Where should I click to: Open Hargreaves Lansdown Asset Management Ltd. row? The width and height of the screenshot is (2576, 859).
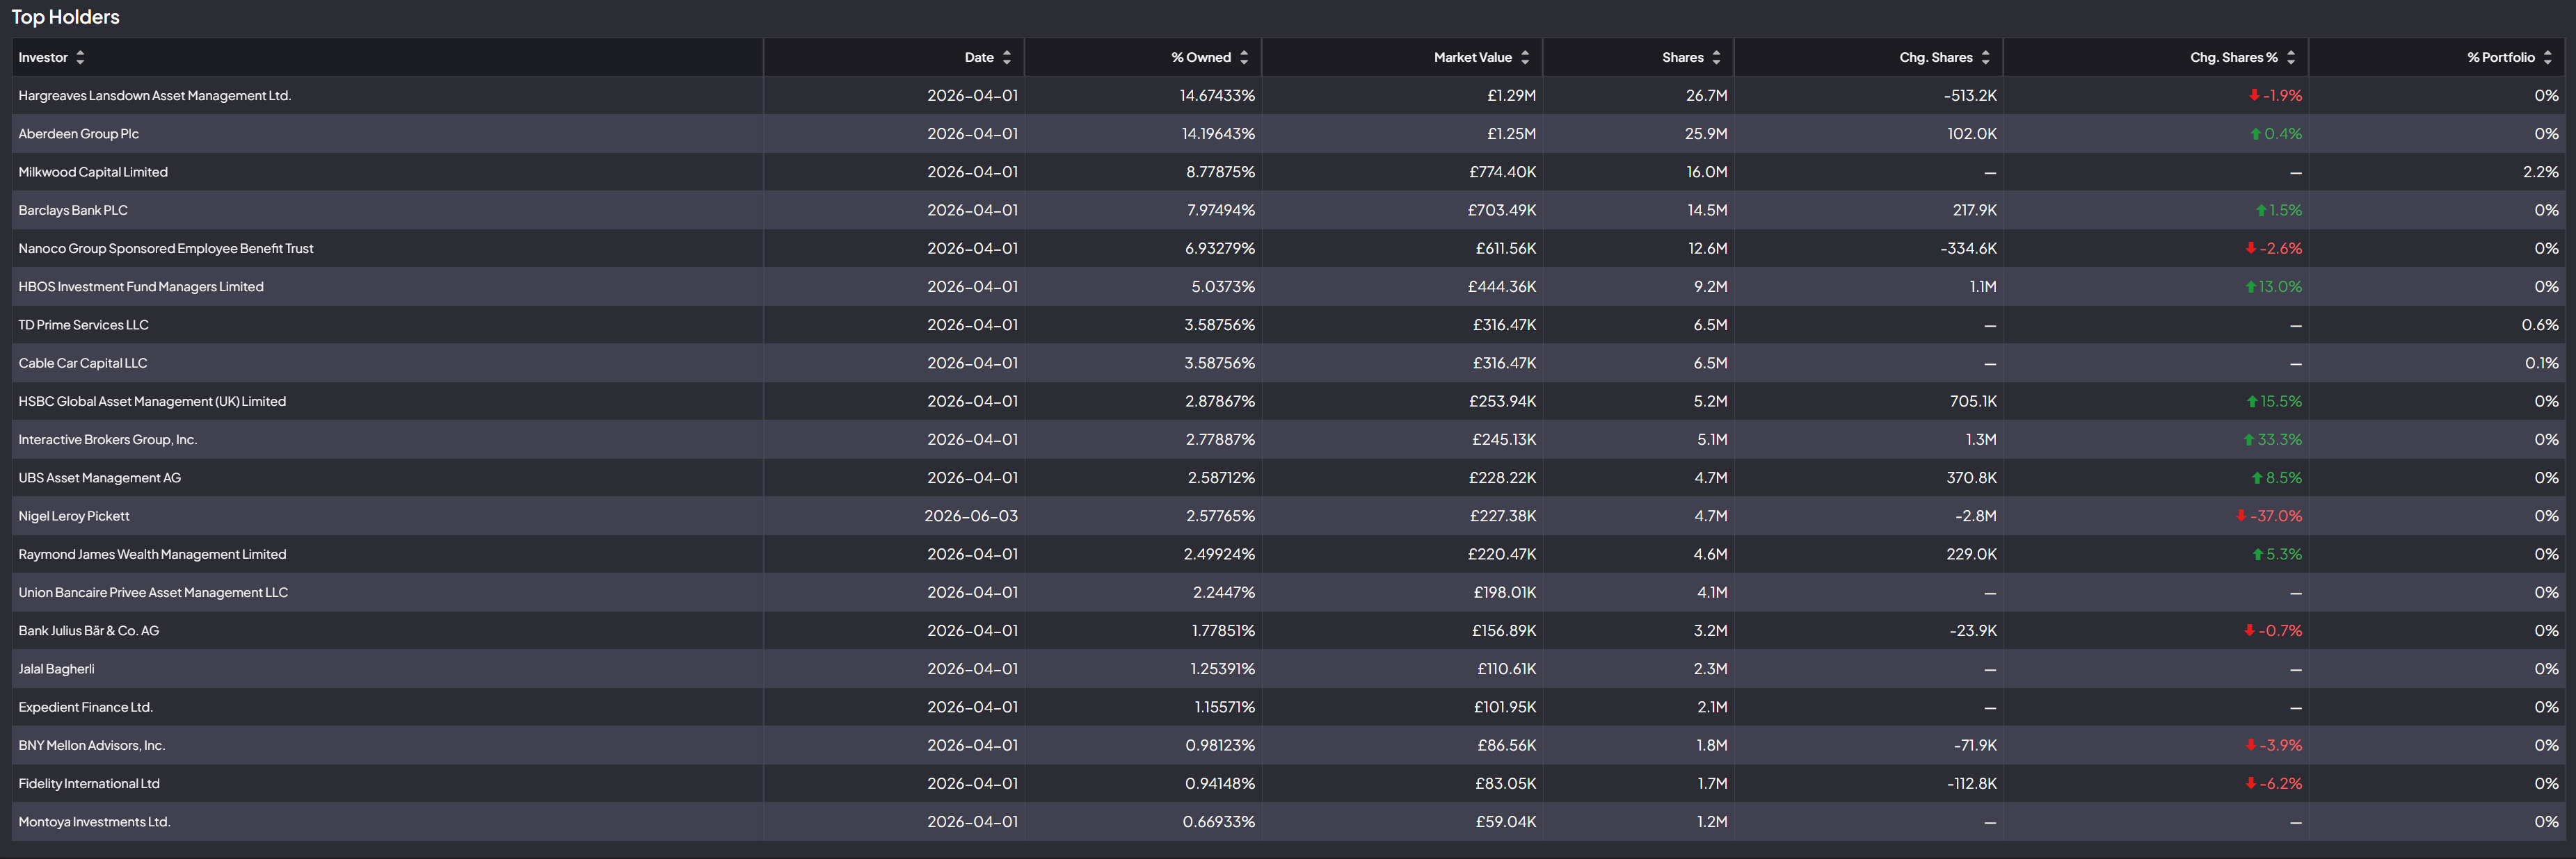point(1287,96)
